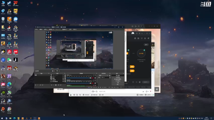Add a new scene in OBS

pos(36,85)
